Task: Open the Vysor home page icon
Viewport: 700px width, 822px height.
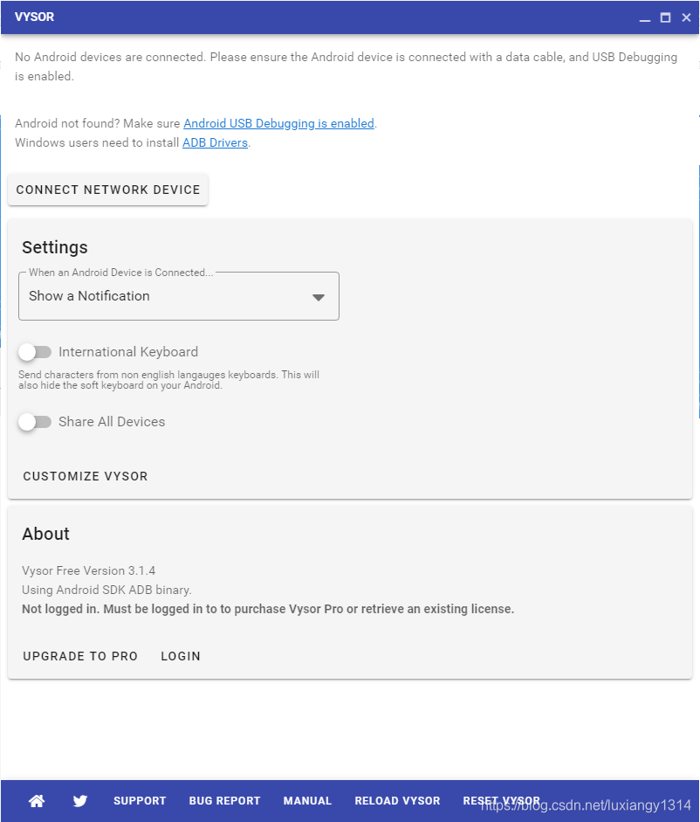Action: coord(37,800)
